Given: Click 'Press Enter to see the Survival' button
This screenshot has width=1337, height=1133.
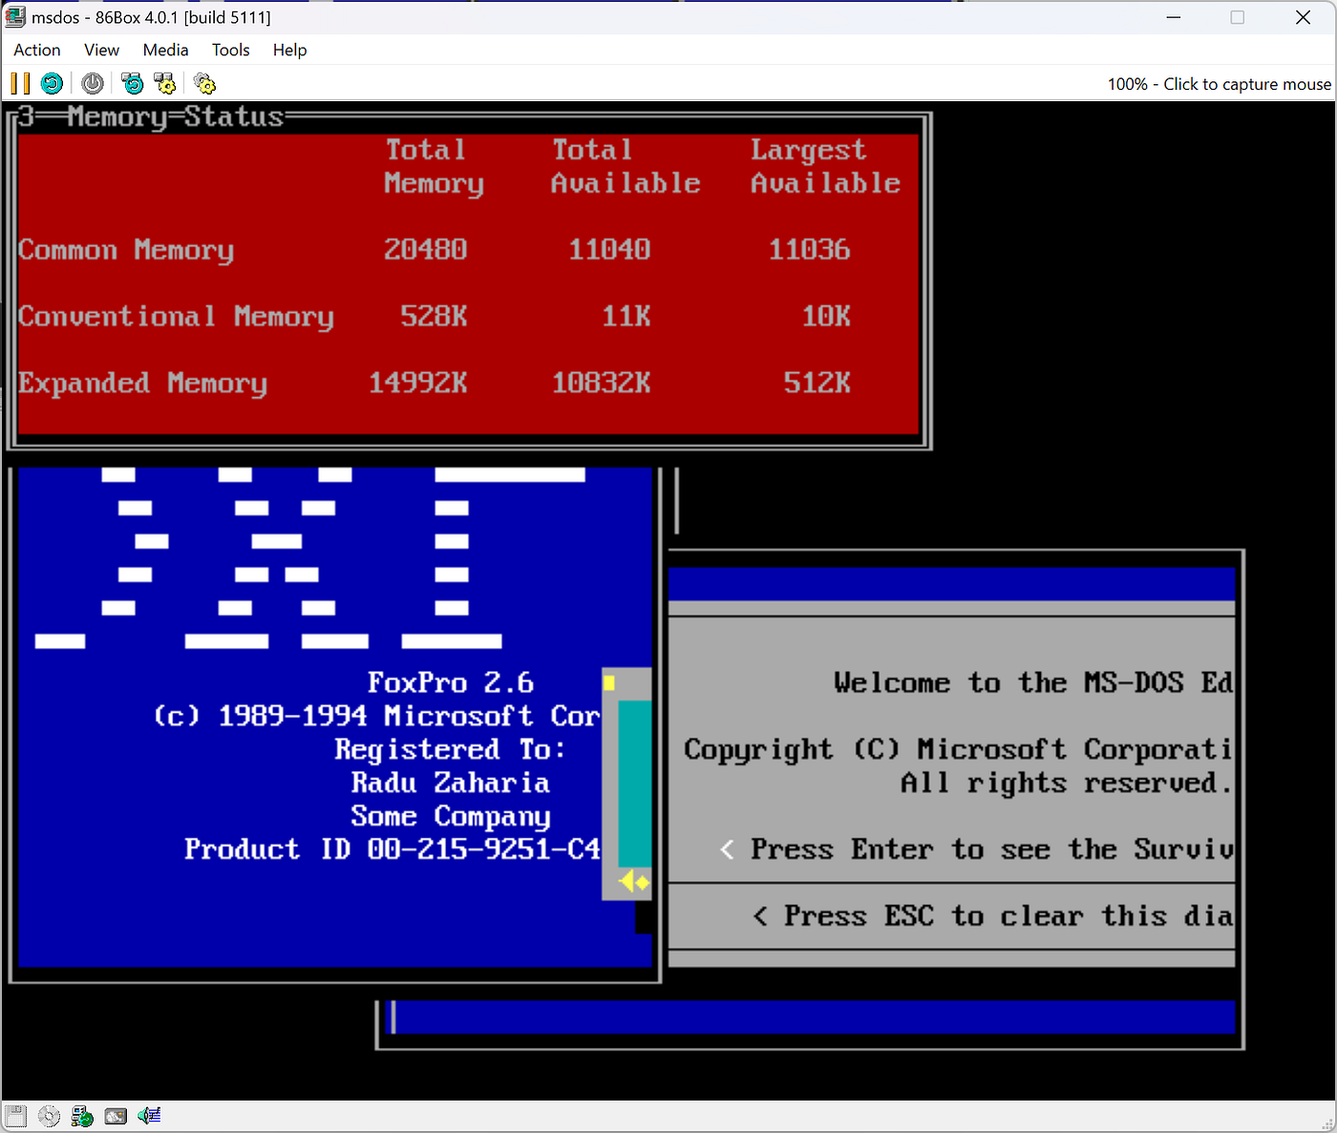Looking at the screenshot, I should click(x=976, y=850).
